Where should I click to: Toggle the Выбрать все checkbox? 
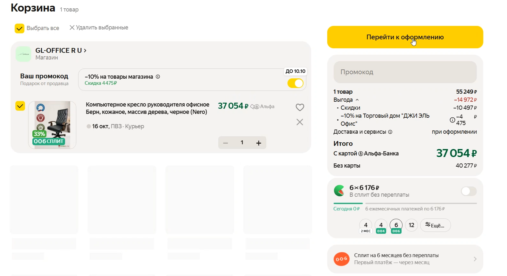(x=20, y=28)
